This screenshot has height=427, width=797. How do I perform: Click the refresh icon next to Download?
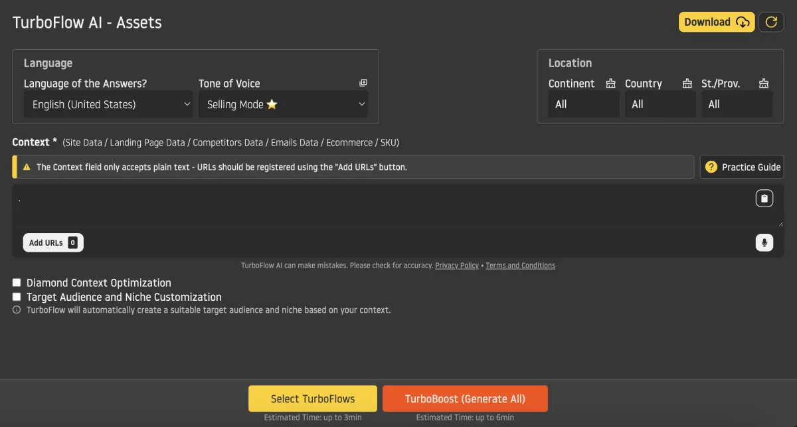click(771, 22)
